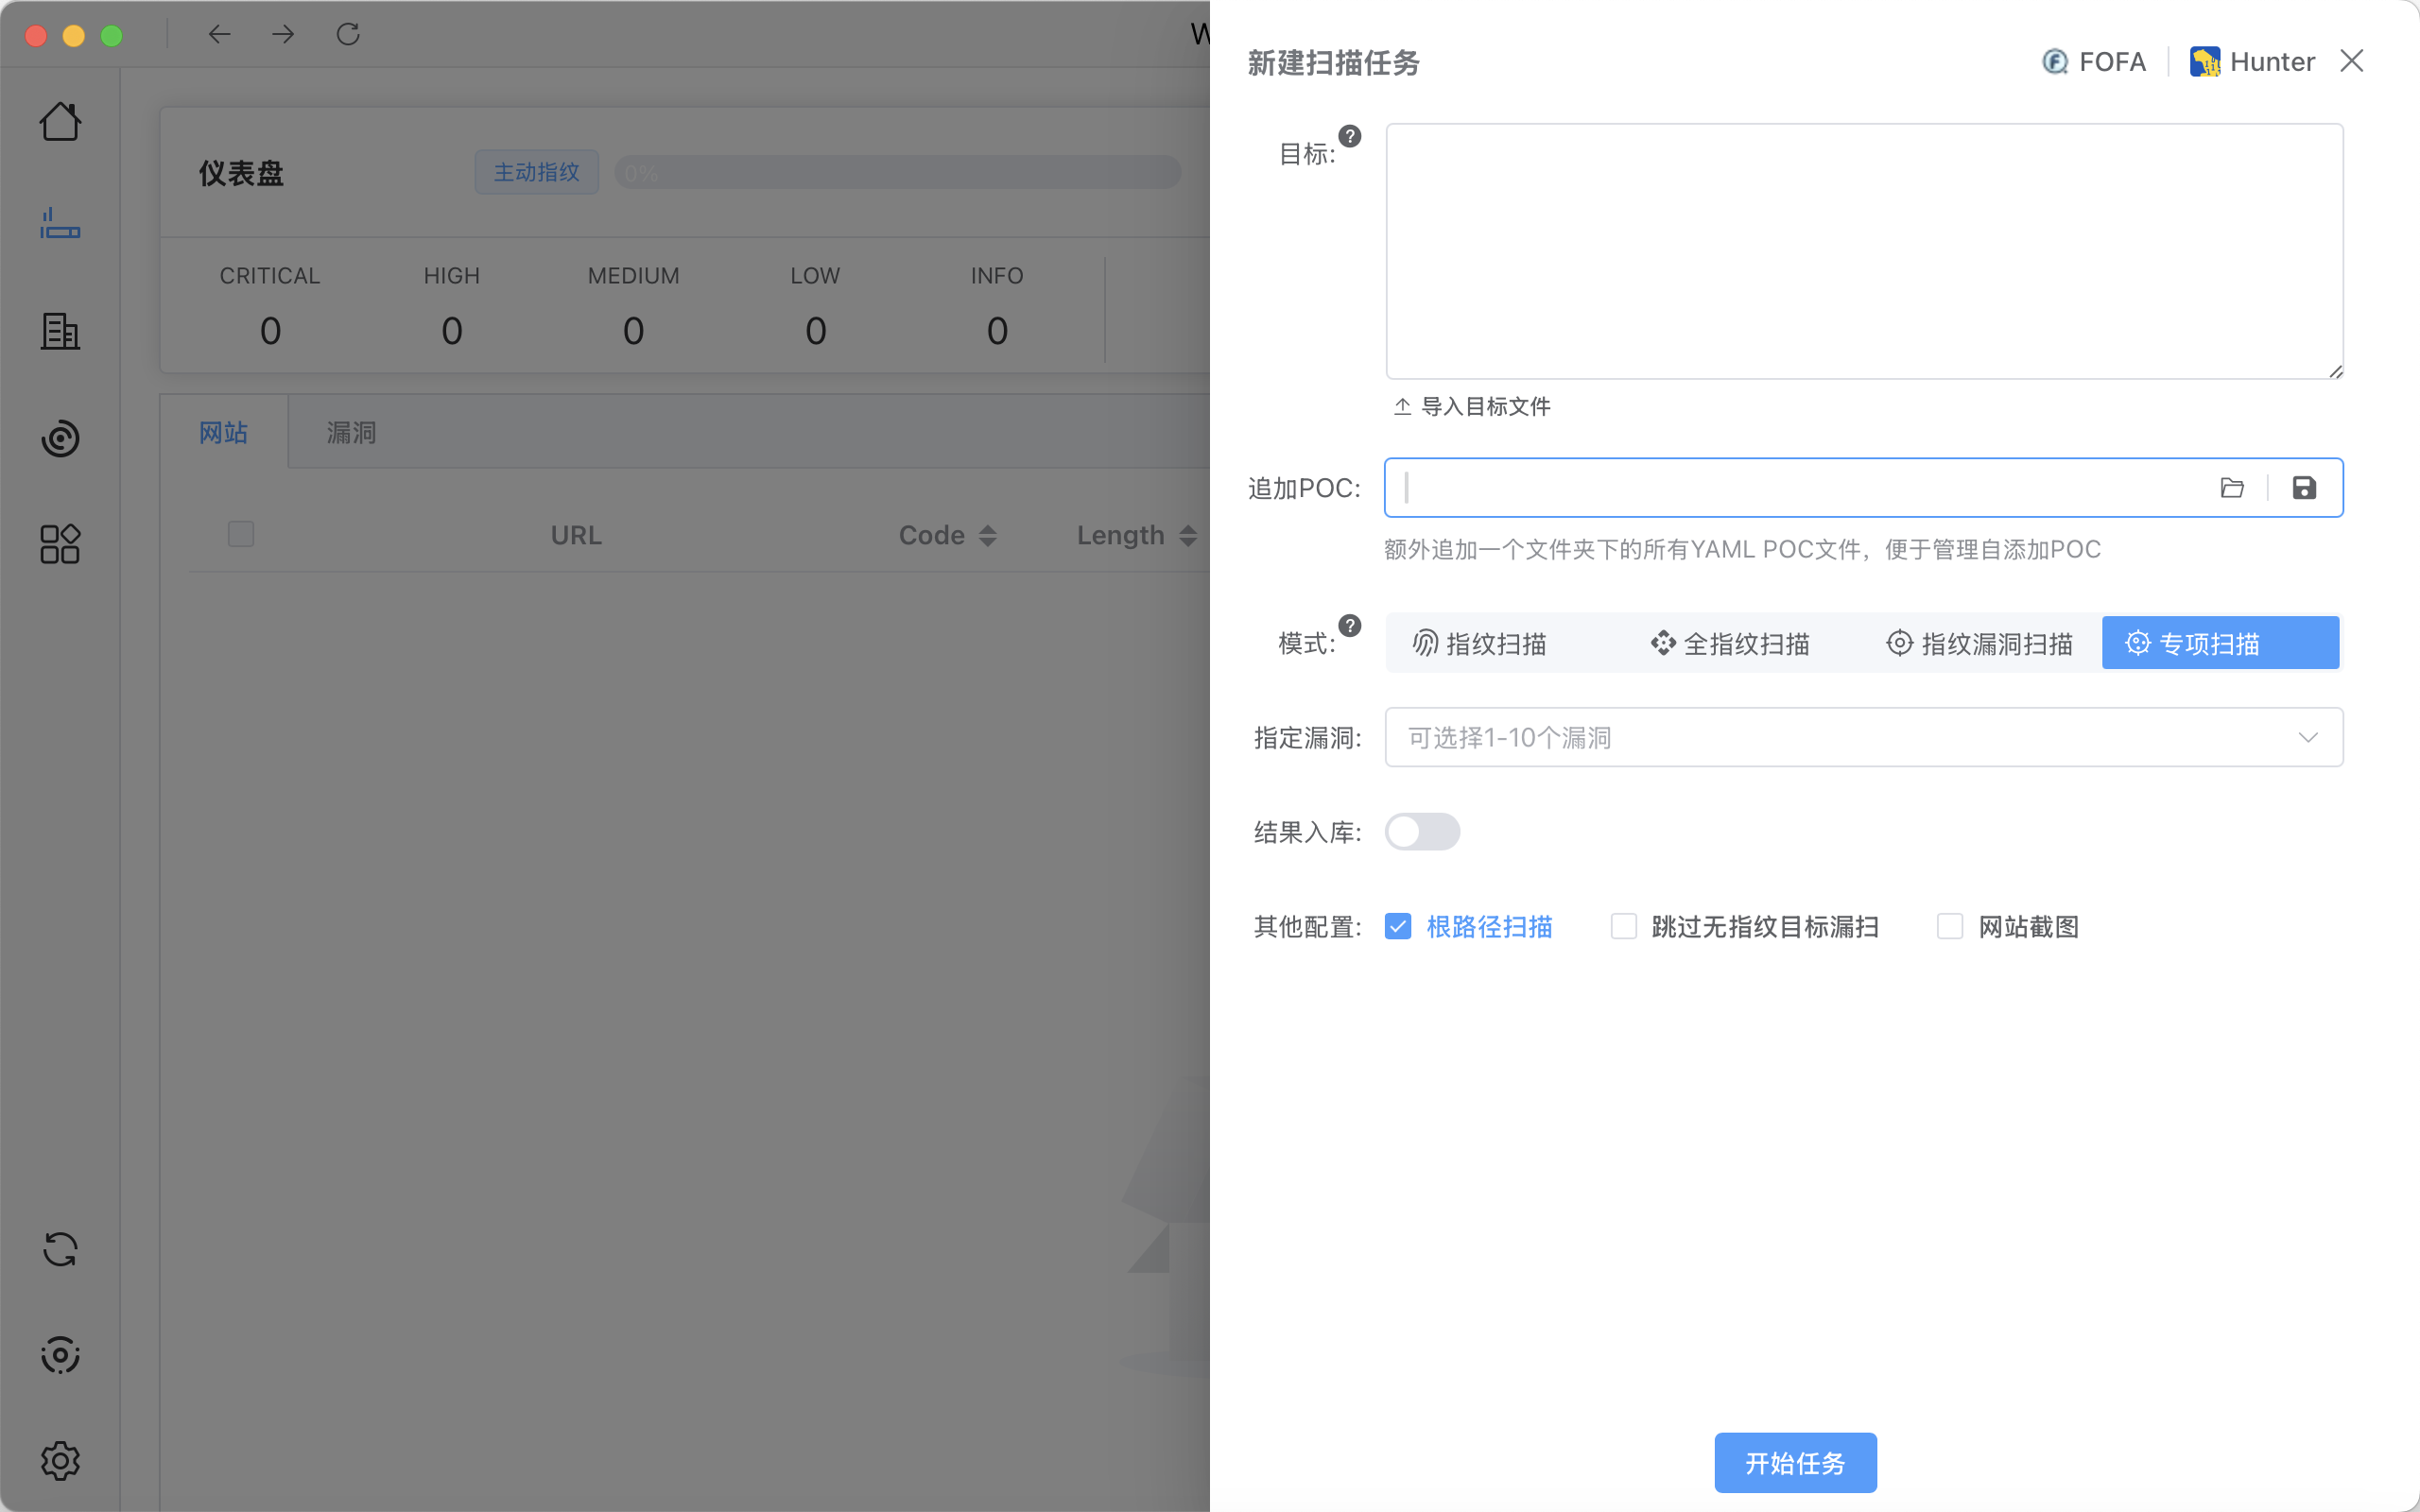Click the 开始任务 button
The height and width of the screenshot is (1512, 2420).
pos(1795,1463)
